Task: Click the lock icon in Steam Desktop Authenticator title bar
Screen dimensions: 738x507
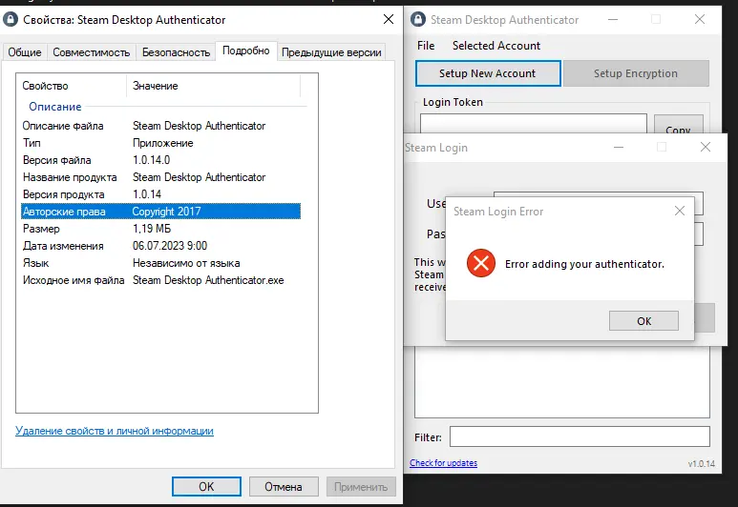Action: click(x=418, y=19)
